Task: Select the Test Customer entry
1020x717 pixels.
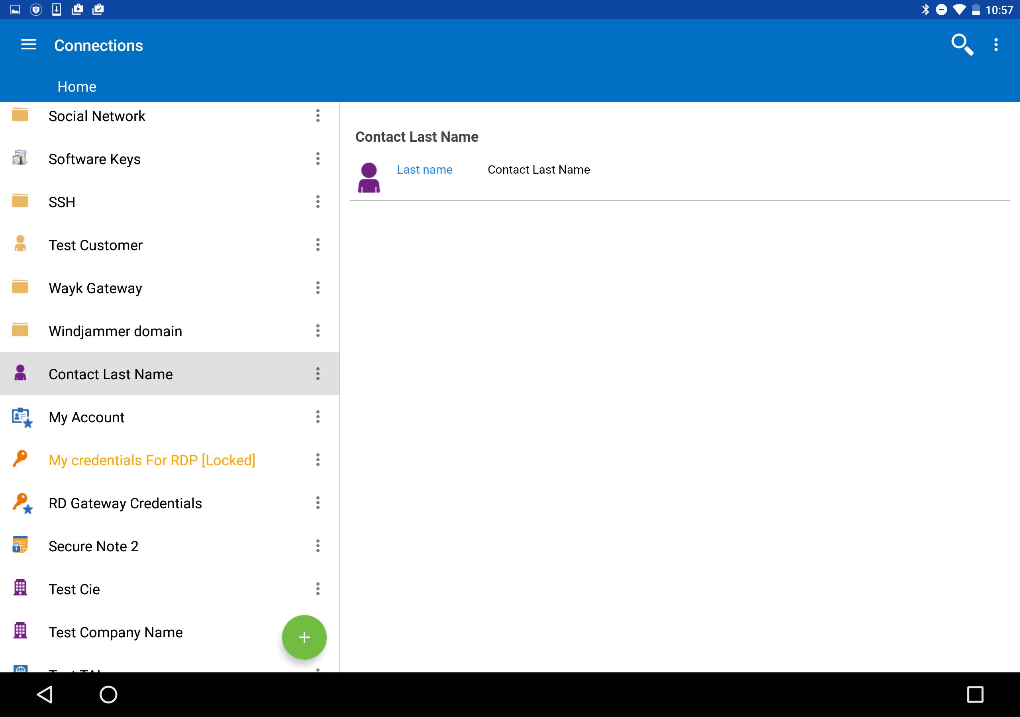Action: (170, 245)
